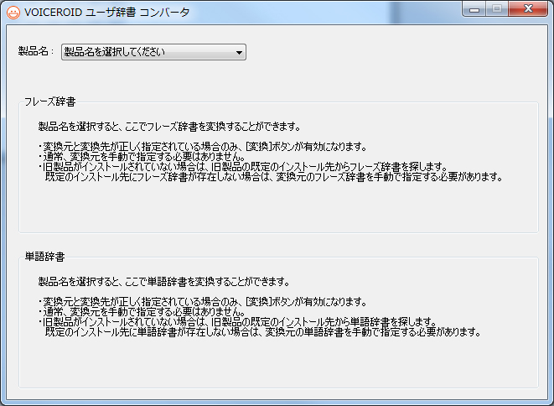The width and height of the screenshot is (554, 406).
Task: Click the 製品名 label text
Action: point(35,51)
